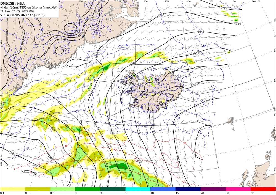Click the '1026' isobar label
This screenshot has height=195, width=276.
pos(195,153)
